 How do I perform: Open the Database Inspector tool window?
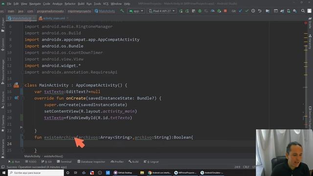click(91, 162)
